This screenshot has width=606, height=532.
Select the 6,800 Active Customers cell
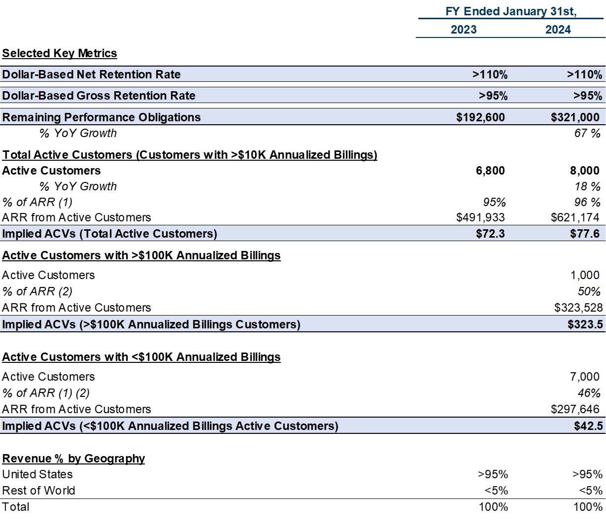[x=490, y=171]
